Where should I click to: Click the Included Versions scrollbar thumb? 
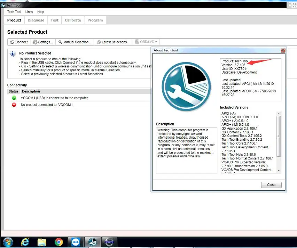(279, 136)
